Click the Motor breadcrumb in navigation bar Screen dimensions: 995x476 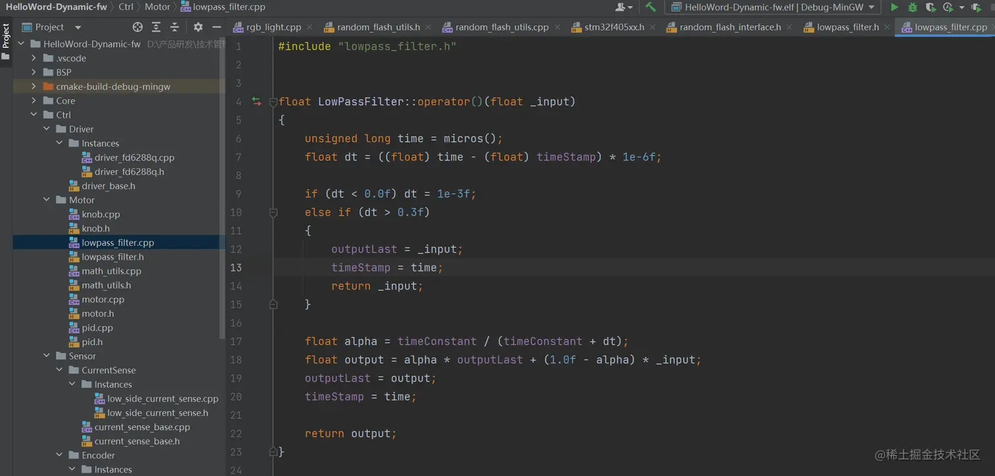tap(157, 7)
